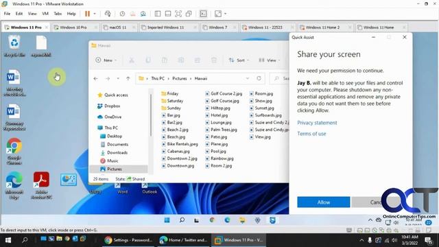The image size is (439, 247).
Task: Go up one folder level
Action: point(128,79)
